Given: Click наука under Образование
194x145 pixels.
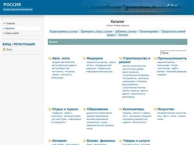Looking at the screenshot, I should pos(89,128).
